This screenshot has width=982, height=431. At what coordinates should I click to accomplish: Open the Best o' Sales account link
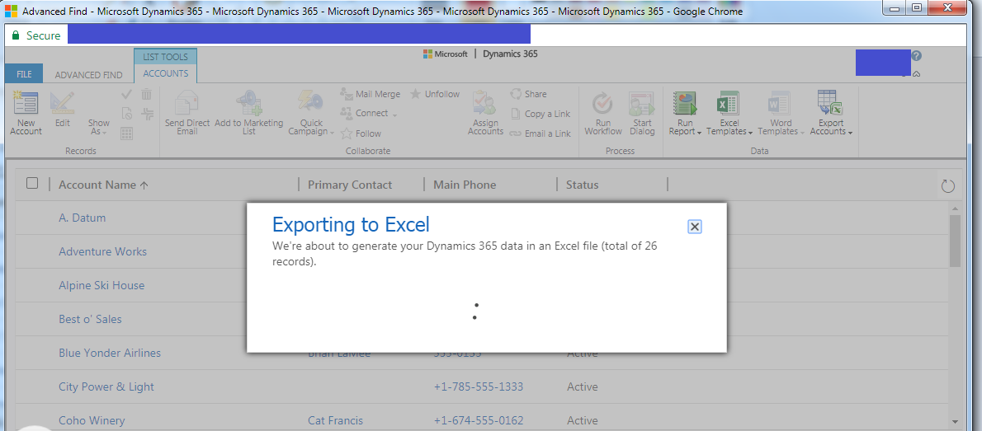(x=90, y=319)
